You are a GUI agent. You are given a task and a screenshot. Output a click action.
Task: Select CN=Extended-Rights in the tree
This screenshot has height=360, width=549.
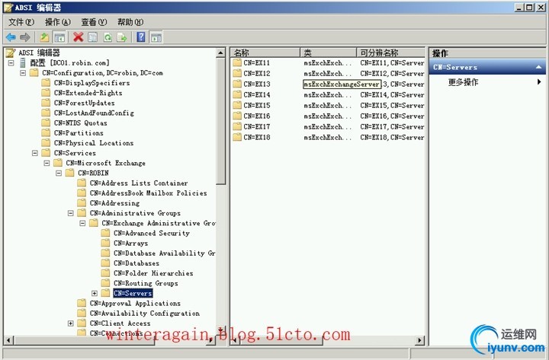tap(88, 93)
